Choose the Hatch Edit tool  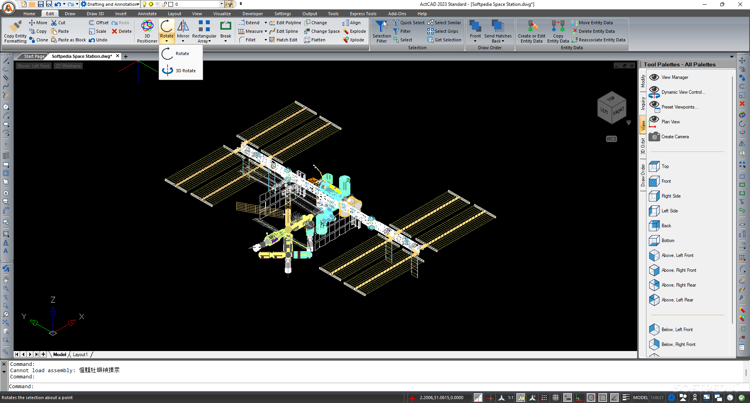(283, 40)
